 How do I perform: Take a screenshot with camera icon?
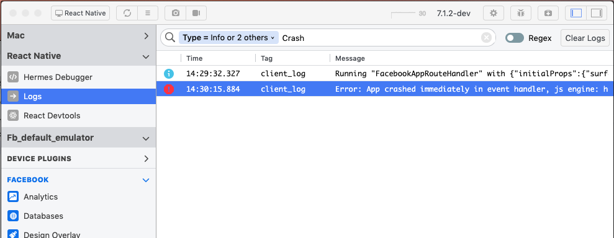[176, 13]
